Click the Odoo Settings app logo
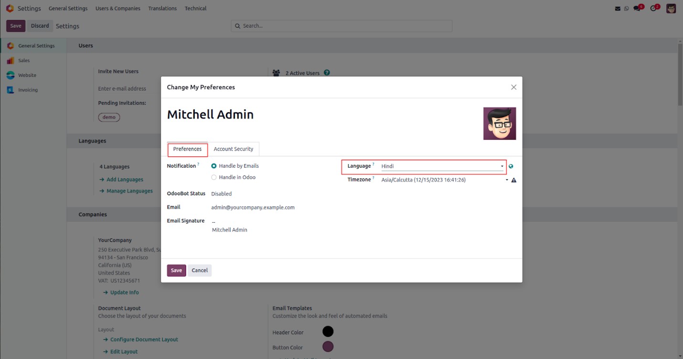The image size is (683, 359). coord(10,9)
